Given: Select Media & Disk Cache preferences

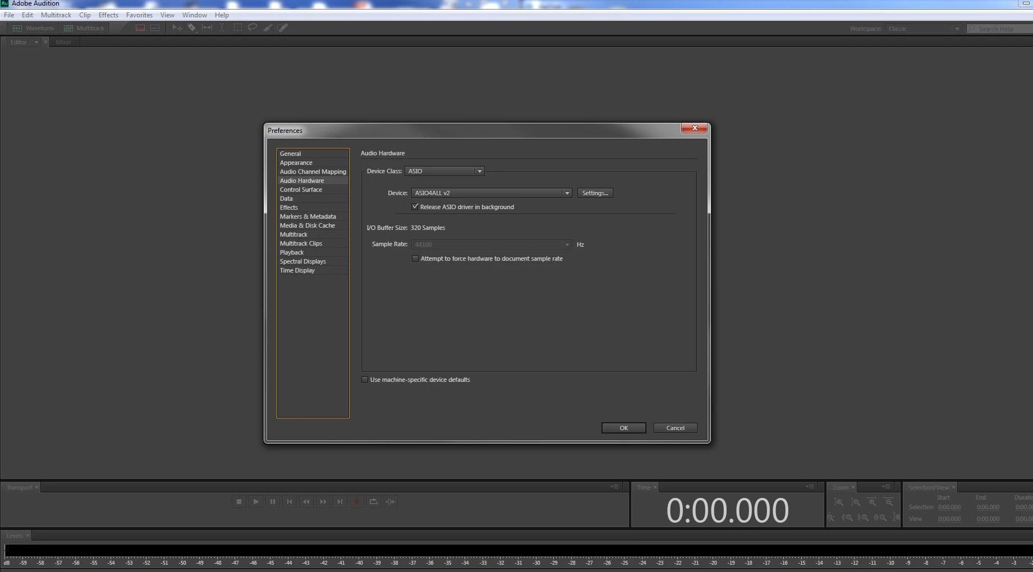Looking at the screenshot, I should click(313, 225).
